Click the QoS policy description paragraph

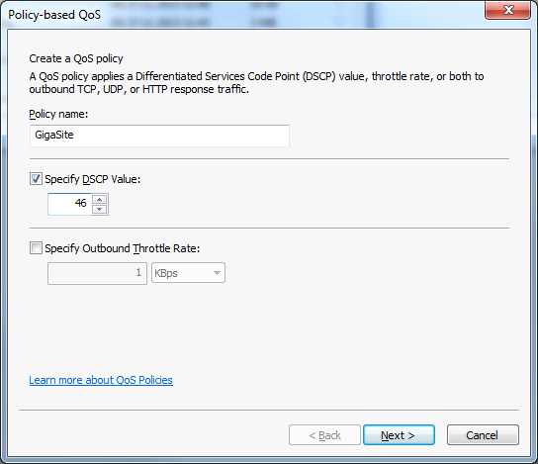(256, 83)
